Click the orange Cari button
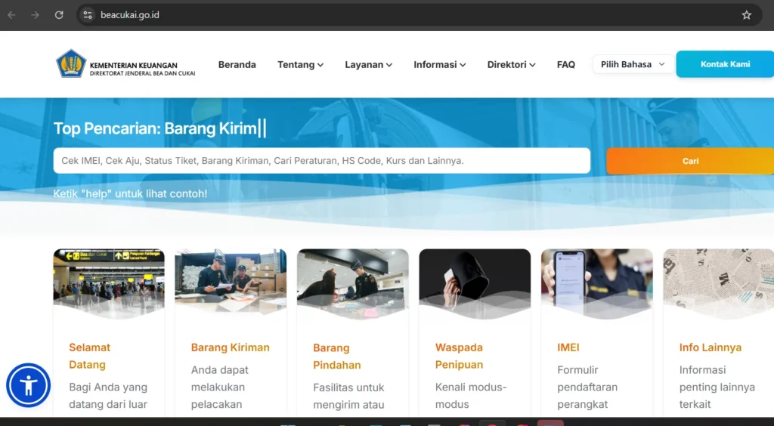 tap(690, 161)
